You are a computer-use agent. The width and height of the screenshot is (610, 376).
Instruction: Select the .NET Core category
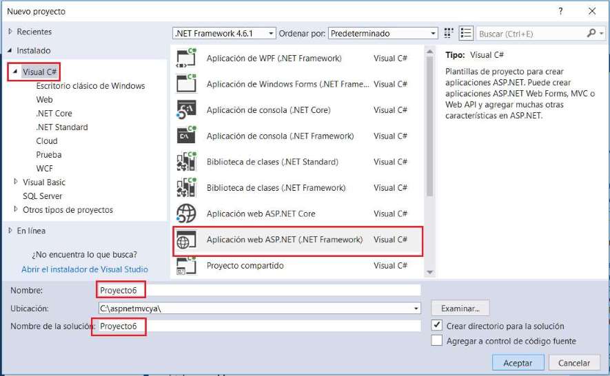click(x=54, y=113)
